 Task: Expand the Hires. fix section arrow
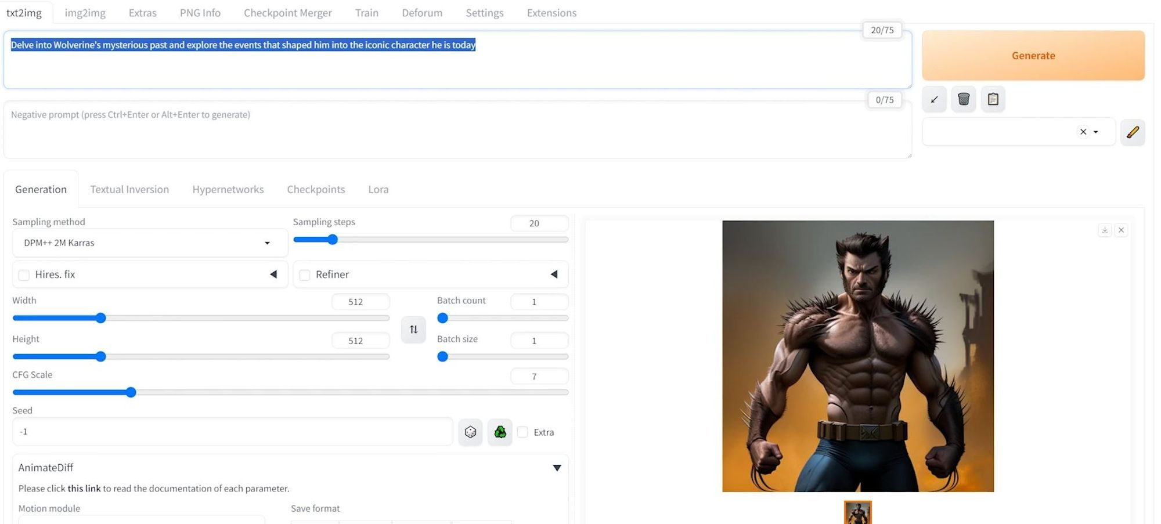[273, 274]
